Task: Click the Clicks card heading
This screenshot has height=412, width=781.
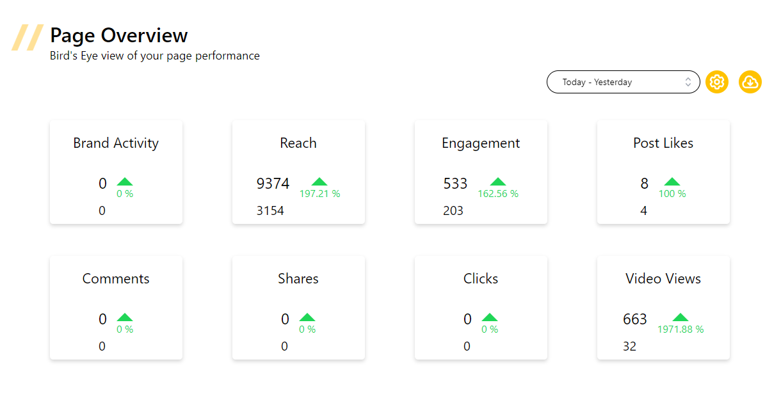Action: pos(481,279)
